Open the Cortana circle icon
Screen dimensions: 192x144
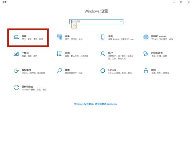click(103, 71)
